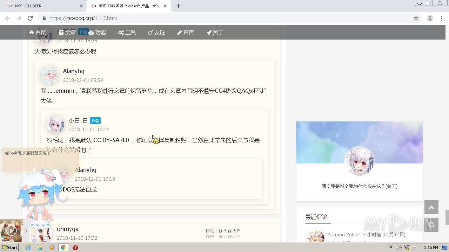The image size is (449, 252).
Task: Open Yakumo Yukari recent comment
Action: pyautogui.click(x=343, y=234)
